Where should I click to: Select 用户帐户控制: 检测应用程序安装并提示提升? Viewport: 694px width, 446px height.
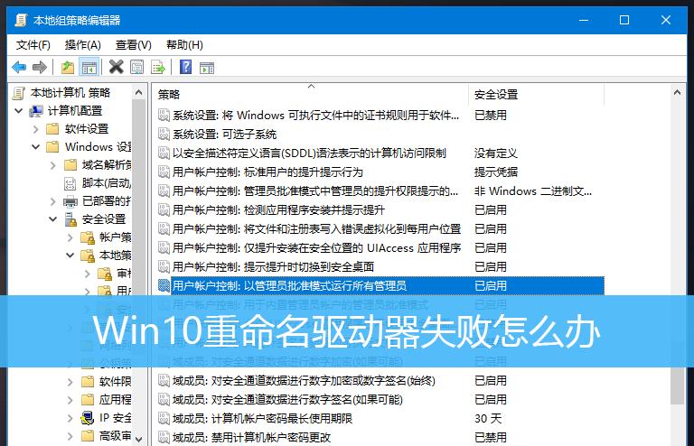click(278, 210)
